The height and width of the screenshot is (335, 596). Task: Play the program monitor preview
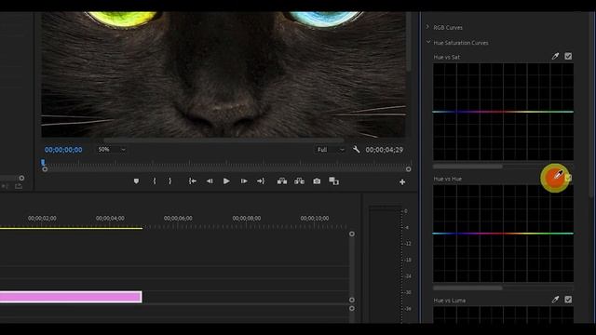tap(226, 181)
